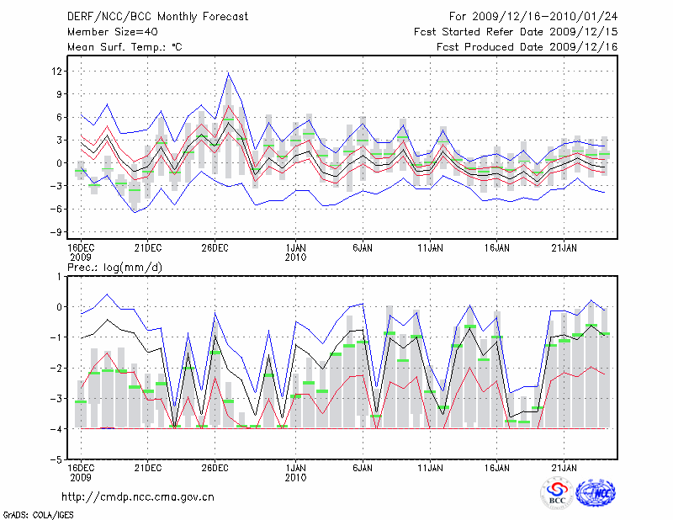Pick 21DEC on the precipitation chart axis
Viewport: 673px width, 520px height.
[147, 467]
